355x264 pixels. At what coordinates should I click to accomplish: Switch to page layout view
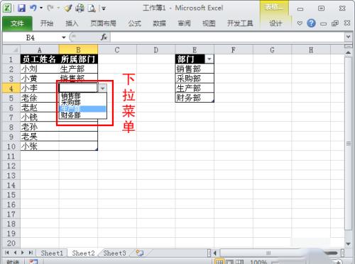coord(229,262)
